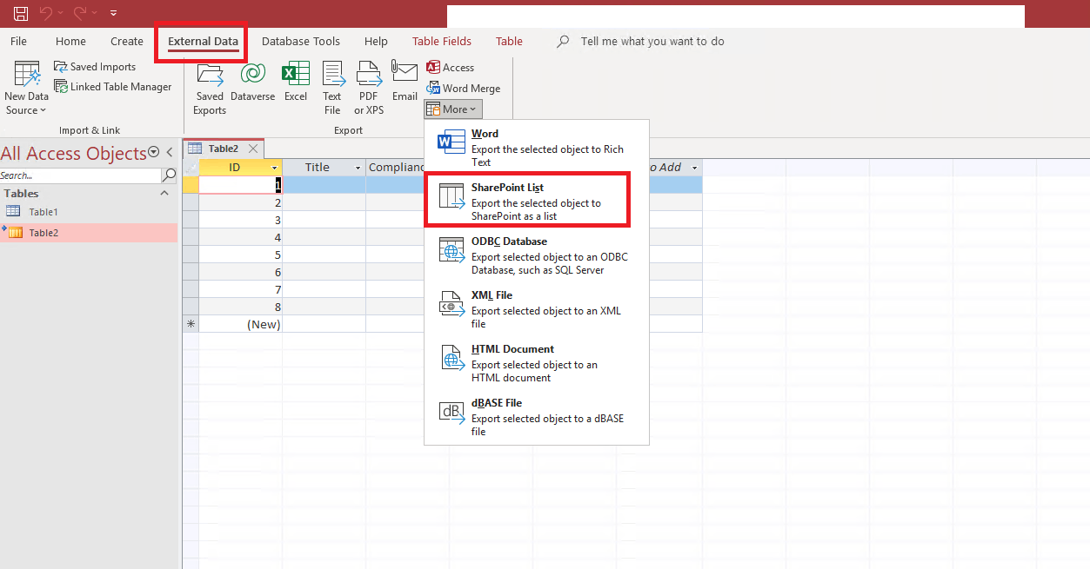Click the new record asterisk selector
Screen dimensions: 1090x569
191,324
